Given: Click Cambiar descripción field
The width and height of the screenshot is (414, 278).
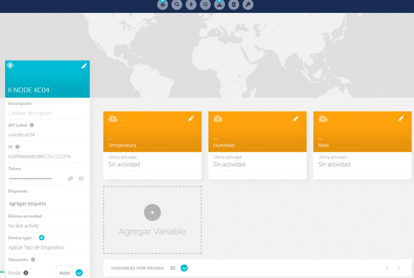Looking at the screenshot, I should 30,113.
